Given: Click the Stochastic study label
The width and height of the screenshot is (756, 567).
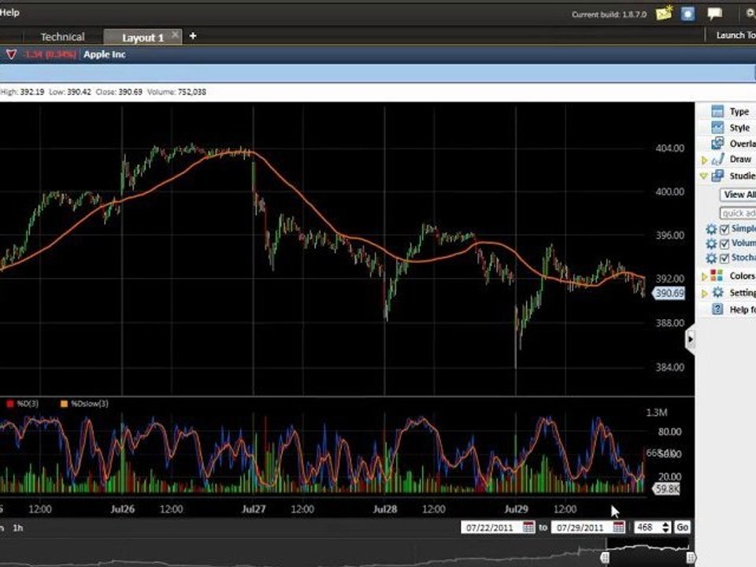Looking at the screenshot, I should pos(743,258).
